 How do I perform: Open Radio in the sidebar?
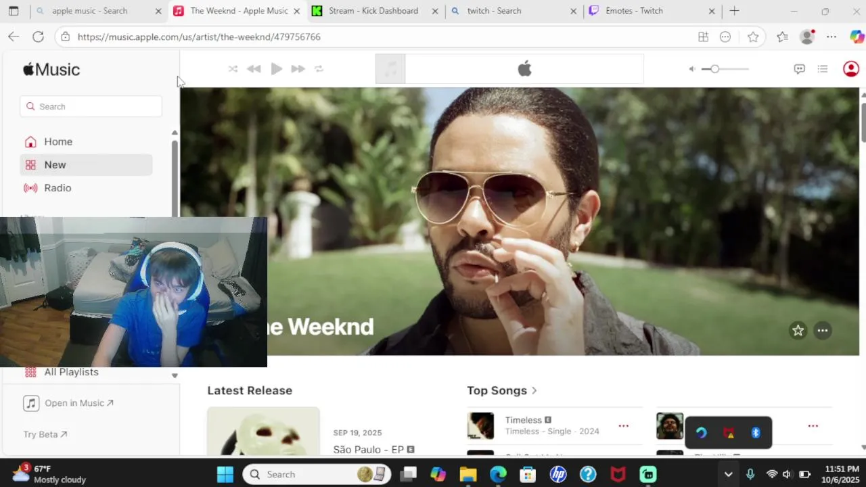tap(86, 188)
